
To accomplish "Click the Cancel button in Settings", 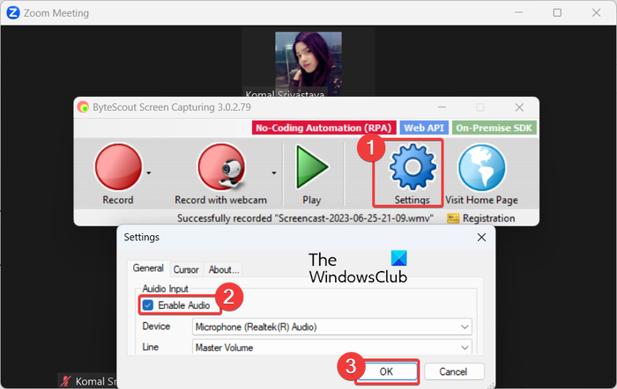I will pos(454,371).
